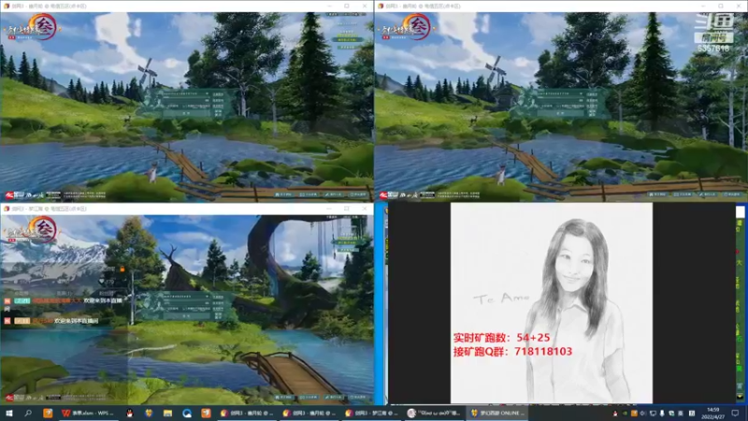Switch to 剑网3 - 梦江湖 taskbar item
Image resolution: width=748 pixels, height=421 pixels.
click(372, 413)
